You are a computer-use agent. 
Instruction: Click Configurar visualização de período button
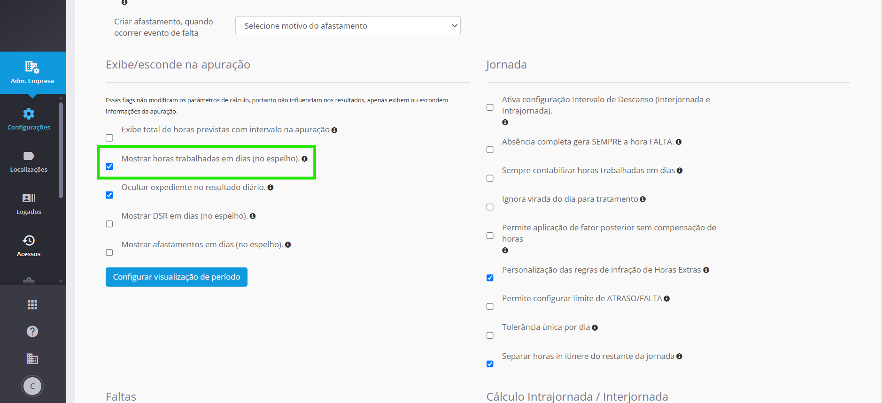point(177,277)
